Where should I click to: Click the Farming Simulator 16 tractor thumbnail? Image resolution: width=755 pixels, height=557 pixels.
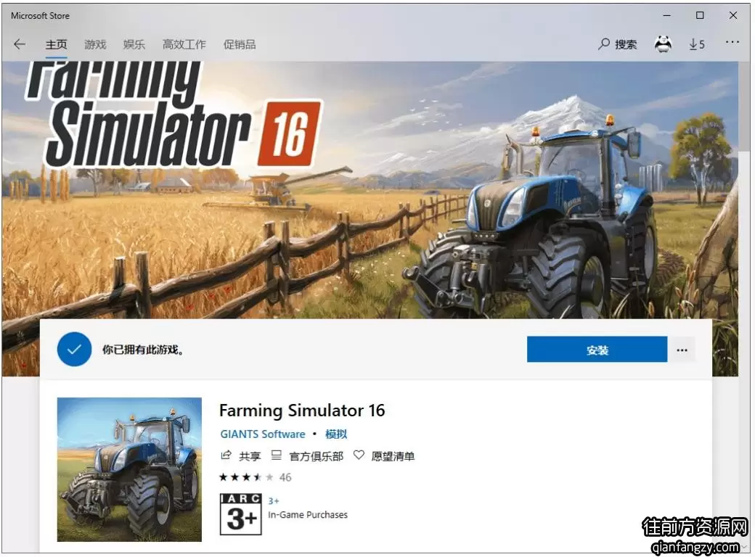129,469
